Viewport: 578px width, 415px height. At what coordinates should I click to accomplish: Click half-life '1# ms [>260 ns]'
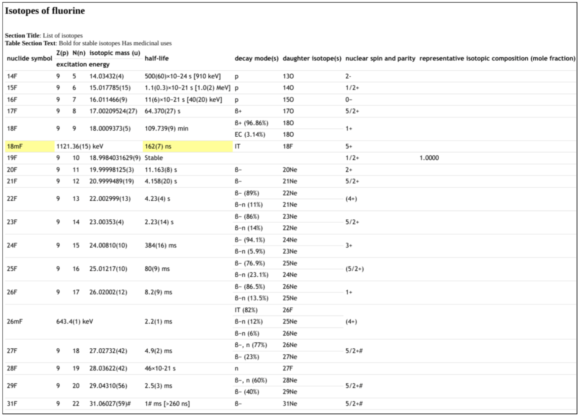tap(167, 404)
